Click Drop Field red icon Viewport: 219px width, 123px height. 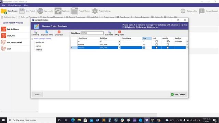pos(119,32)
